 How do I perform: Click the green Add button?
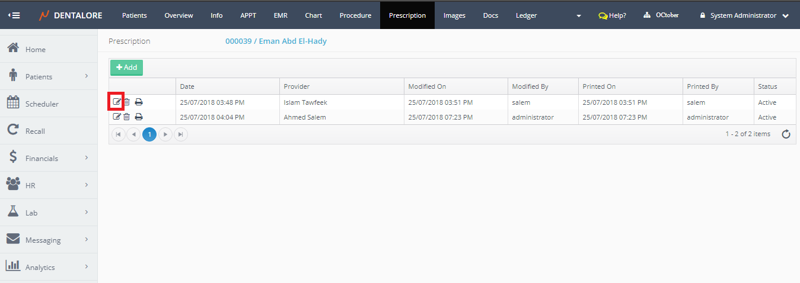[126, 67]
